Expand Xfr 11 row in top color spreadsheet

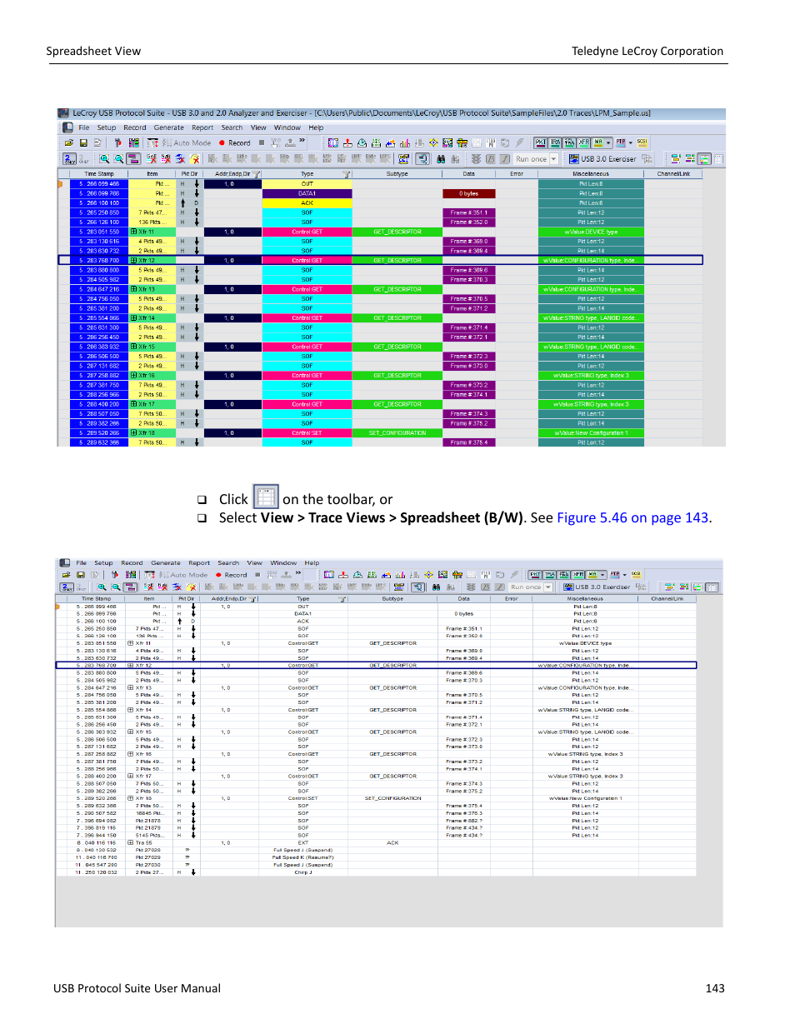point(133,232)
